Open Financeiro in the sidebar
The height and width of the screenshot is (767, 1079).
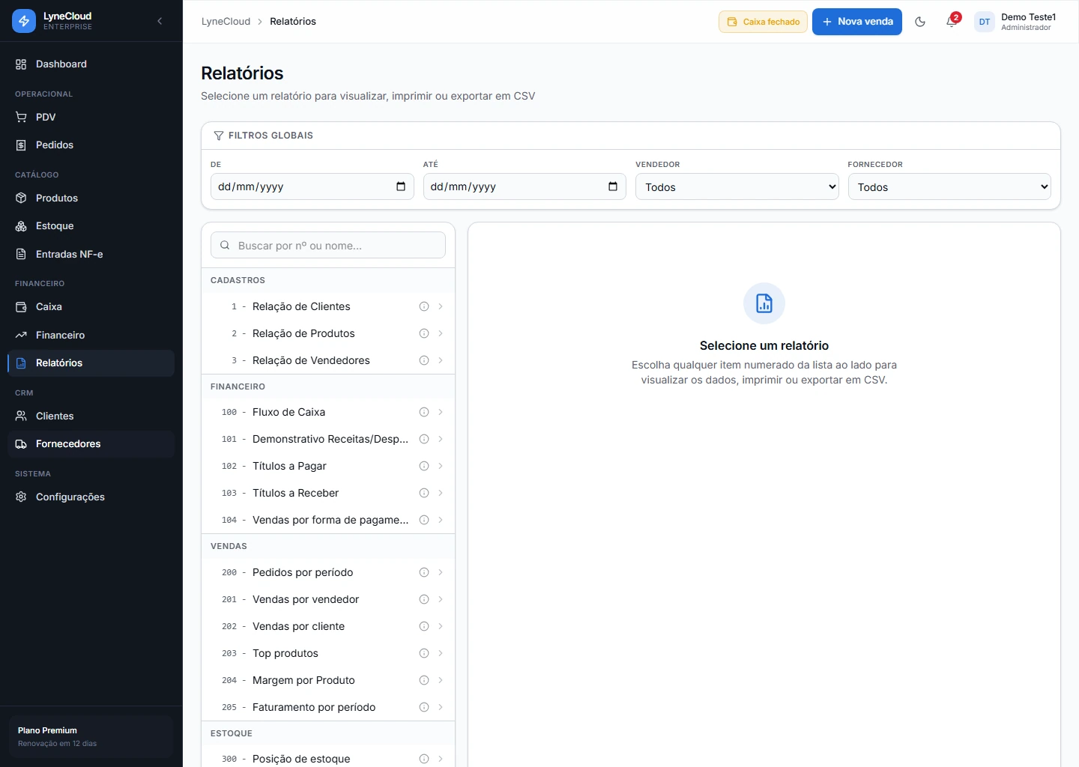pos(91,335)
